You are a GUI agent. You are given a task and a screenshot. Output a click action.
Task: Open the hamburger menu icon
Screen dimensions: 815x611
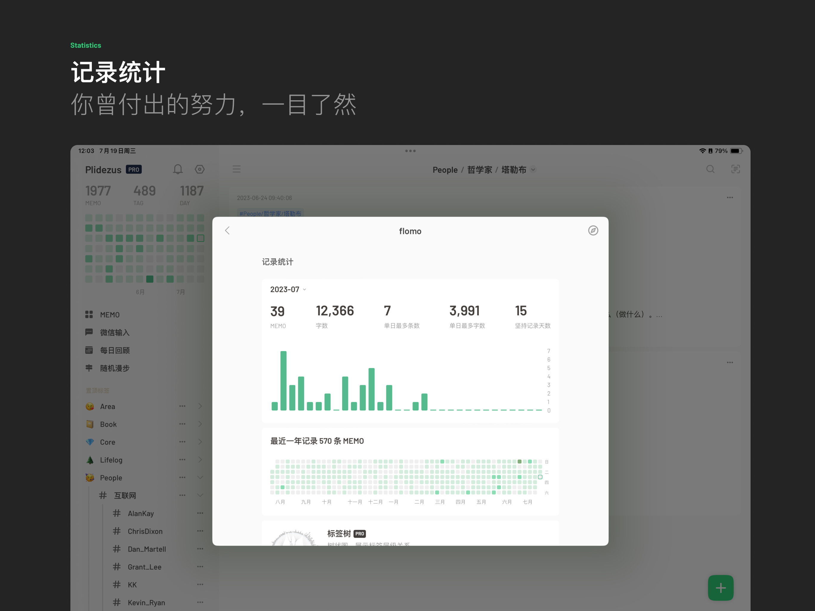(x=237, y=169)
